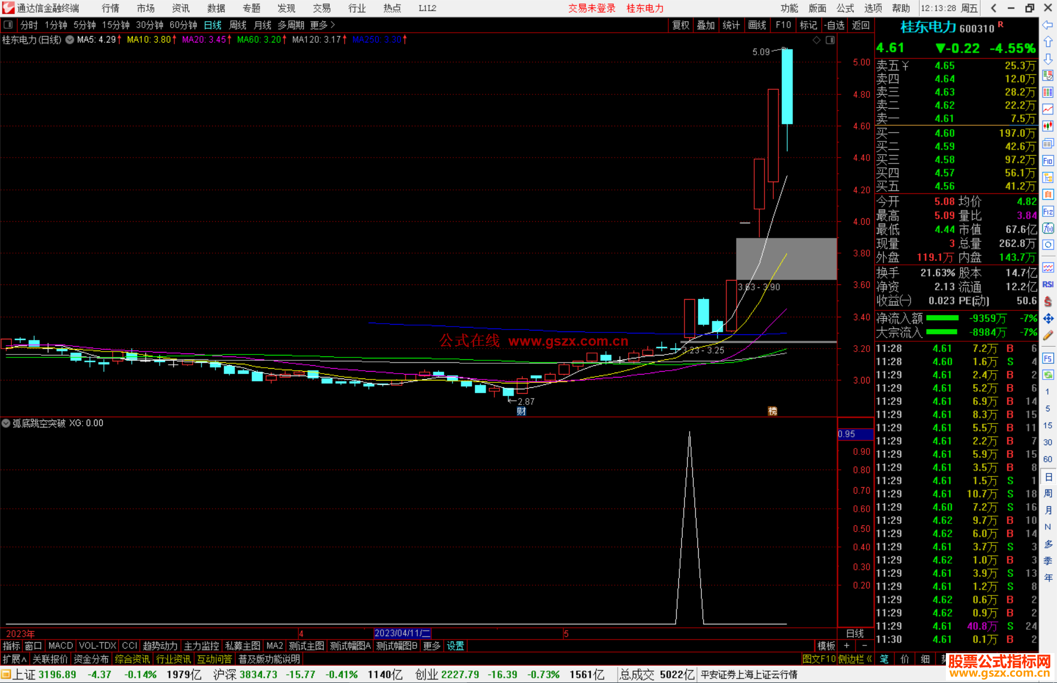Click the 财 marker below candlesticks
This screenshot has width=1057, height=683.
click(521, 411)
